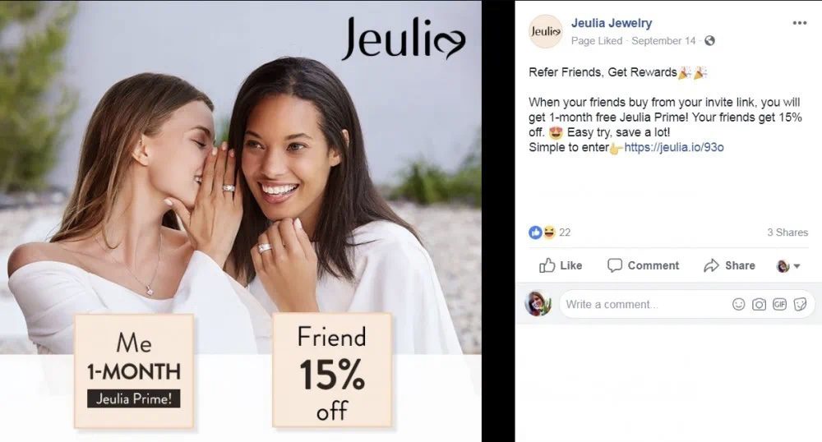Image resolution: width=822 pixels, height=442 pixels.
Task: Open the Jeulia promo photo
Action: tap(241, 221)
